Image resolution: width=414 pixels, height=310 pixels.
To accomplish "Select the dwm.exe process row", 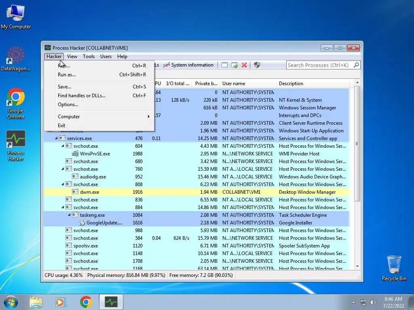I will tap(197, 192).
